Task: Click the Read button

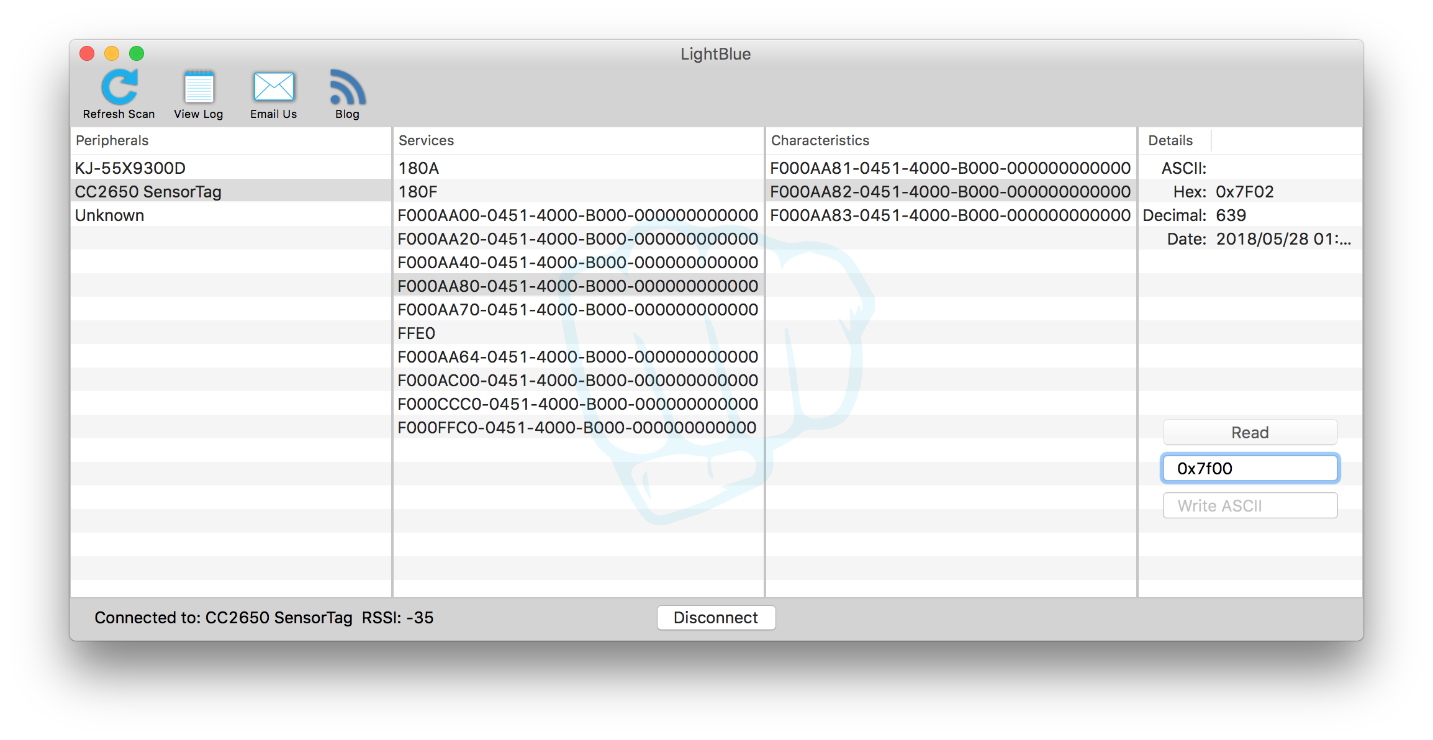Action: [1250, 433]
